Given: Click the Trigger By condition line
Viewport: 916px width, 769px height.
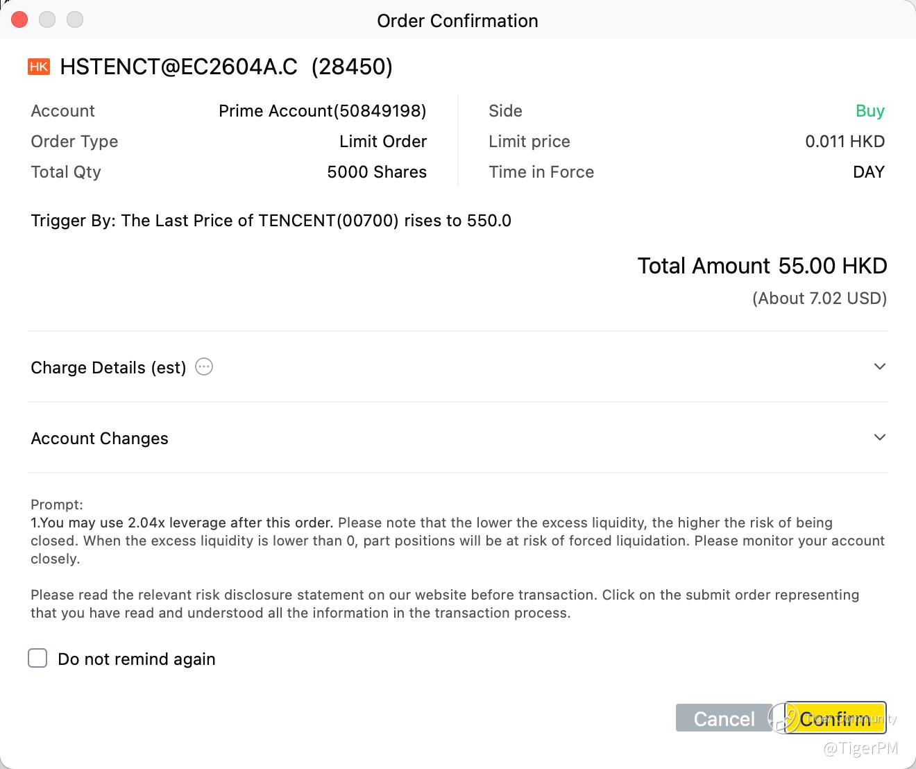Looking at the screenshot, I should pyautogui.click(x=271, y=221).
